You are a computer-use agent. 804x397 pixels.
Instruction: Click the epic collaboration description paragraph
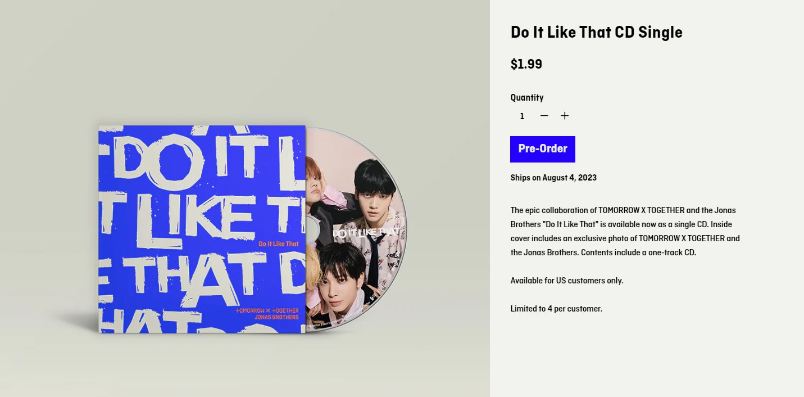(x=625, y=231)
